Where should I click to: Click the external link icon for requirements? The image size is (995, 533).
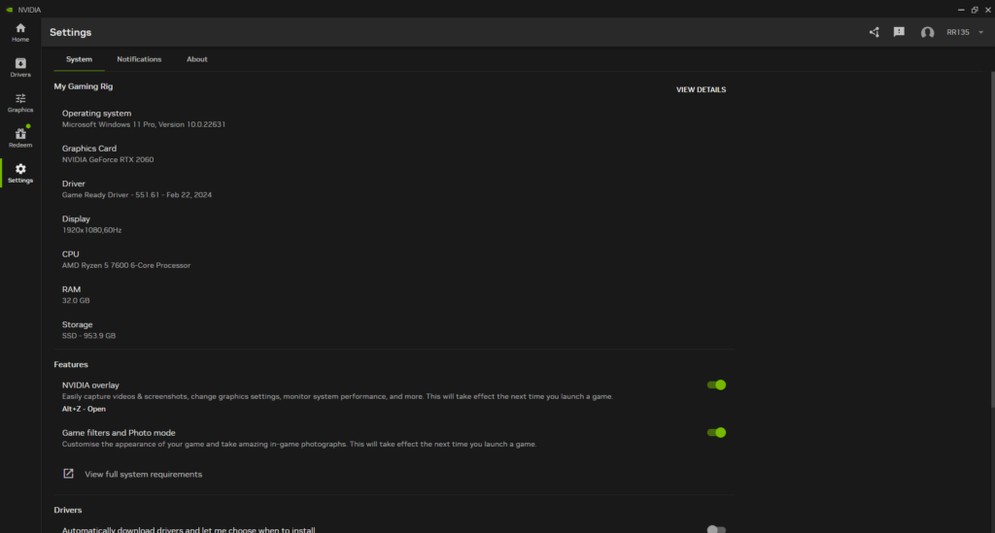coord(68,474)
